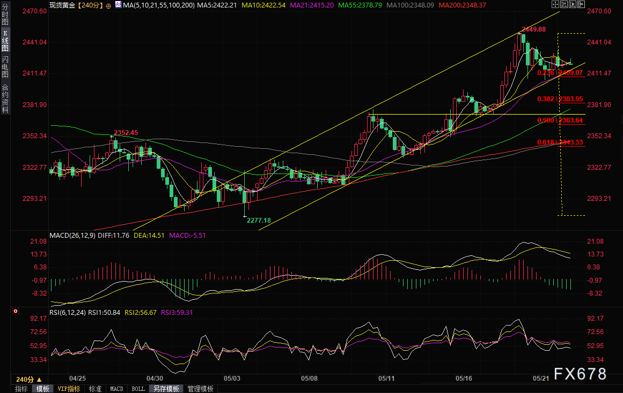Click the MA5:2422.21 value
Screen dimensions: 623x393
click(x=217, y=5)
